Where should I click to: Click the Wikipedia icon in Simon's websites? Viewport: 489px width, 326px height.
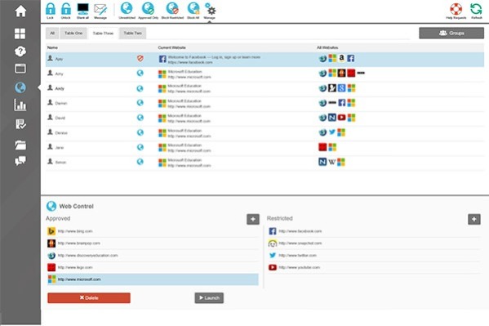coord(331,162)
